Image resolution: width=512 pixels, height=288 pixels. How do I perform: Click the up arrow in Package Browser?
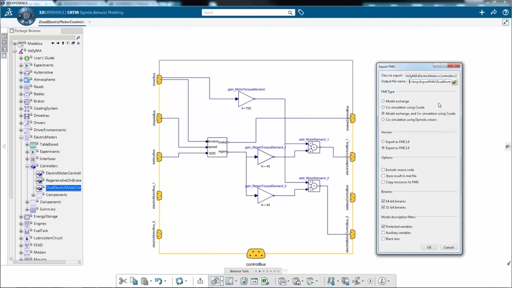pos(63,43)
